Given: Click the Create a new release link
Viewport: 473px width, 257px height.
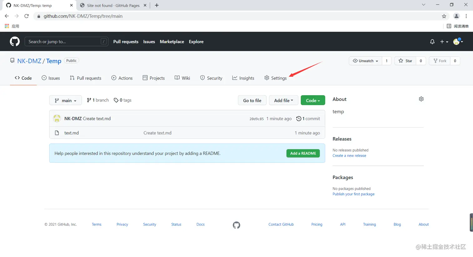Looking at the screenshot, I should coord(349,156).
